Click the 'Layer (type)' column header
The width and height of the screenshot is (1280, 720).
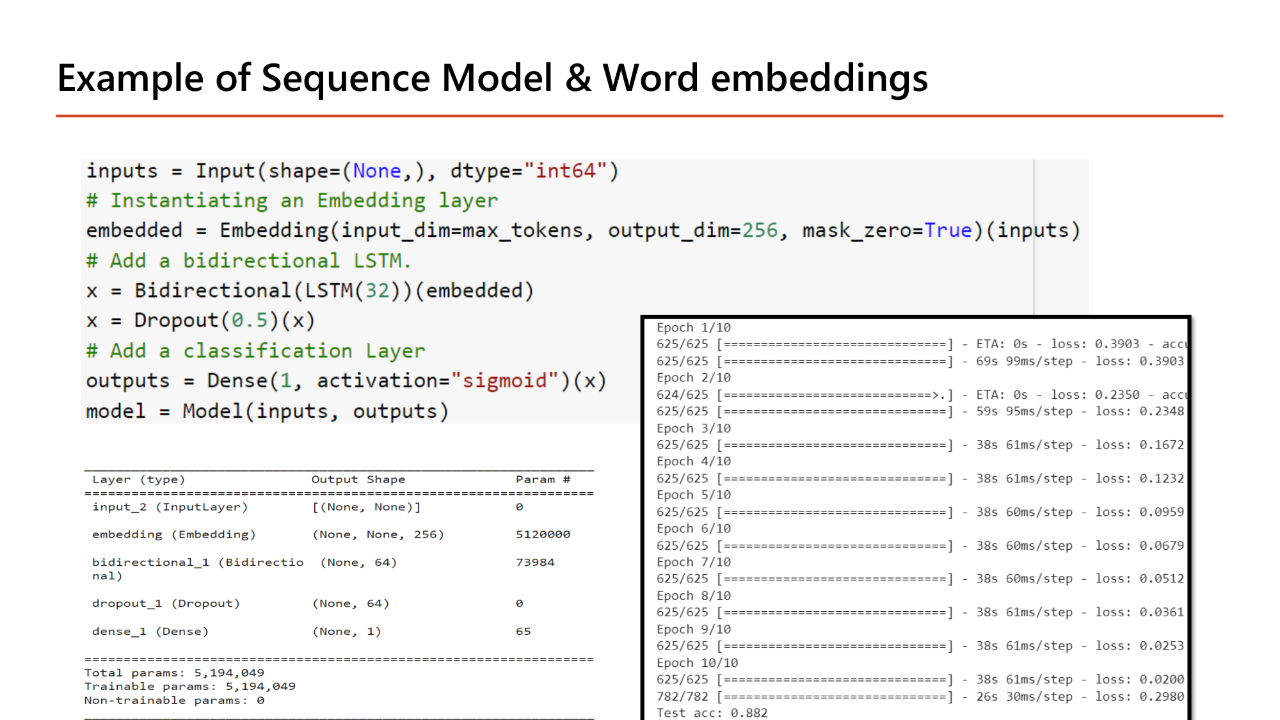point(138,479)
